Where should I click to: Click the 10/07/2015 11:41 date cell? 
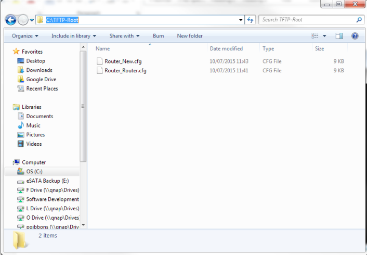pyautogui.click(x=229, y=71)
